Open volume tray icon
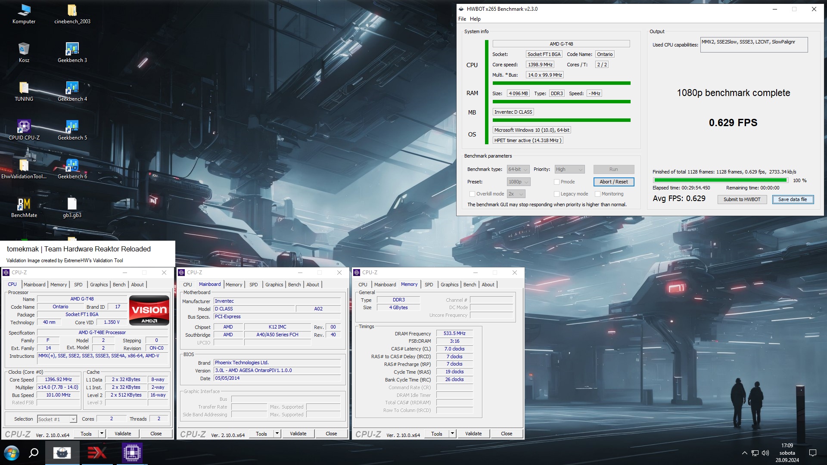Image resolution: width=827 pixels, height=465 pixels. click(765, 453)
